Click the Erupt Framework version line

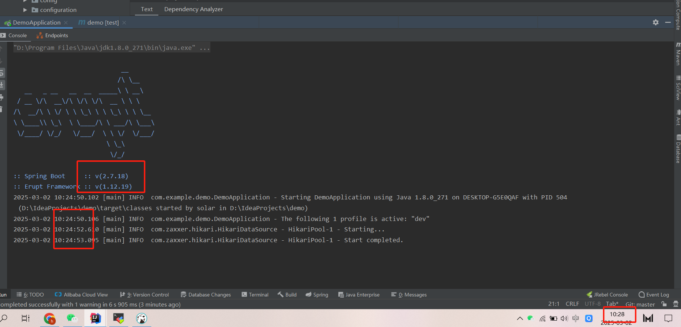tap(73, 186)
